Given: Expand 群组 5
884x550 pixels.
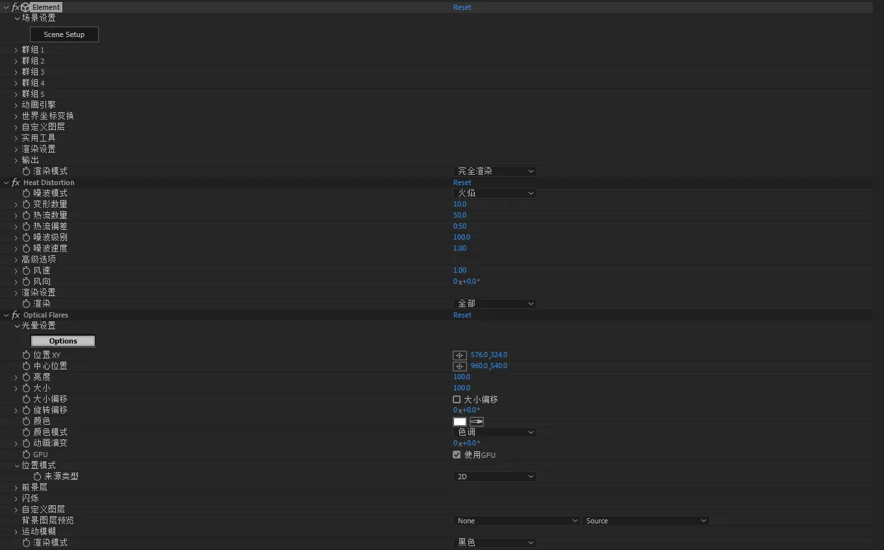Looking at the screenshot, I should [x=16, y=94].
